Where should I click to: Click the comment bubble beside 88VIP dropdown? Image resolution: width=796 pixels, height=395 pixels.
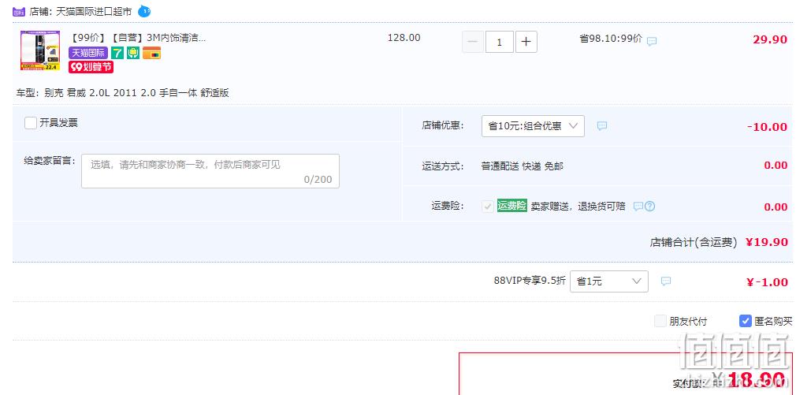tap(666, 281)
